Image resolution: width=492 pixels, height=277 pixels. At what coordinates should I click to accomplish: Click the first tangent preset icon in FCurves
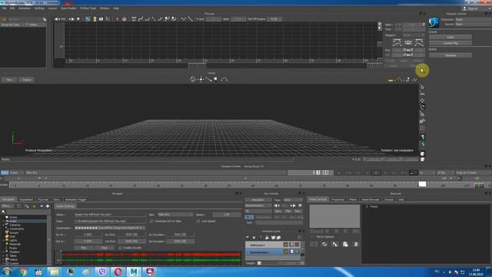[397, 42]
